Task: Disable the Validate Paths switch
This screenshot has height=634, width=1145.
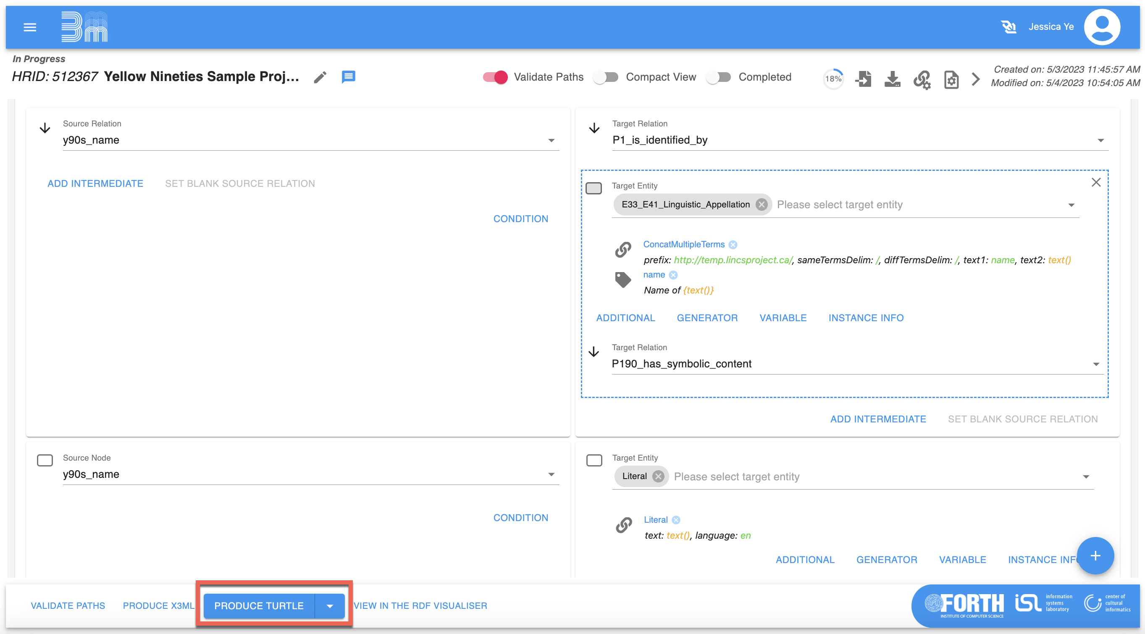Action: tap(495, 77)
